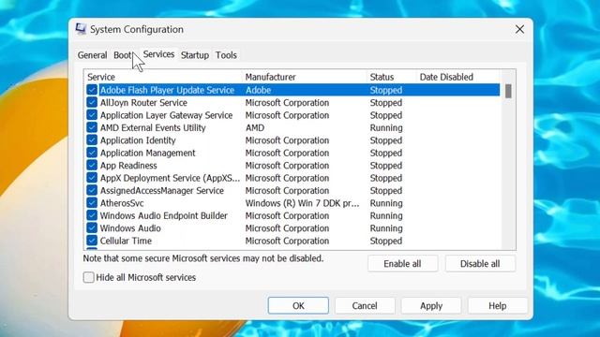The height and width of the screenshot is (337, 600).
Task: Click Stopped status in Adobe Flash Player row
Action: point(385,90)
